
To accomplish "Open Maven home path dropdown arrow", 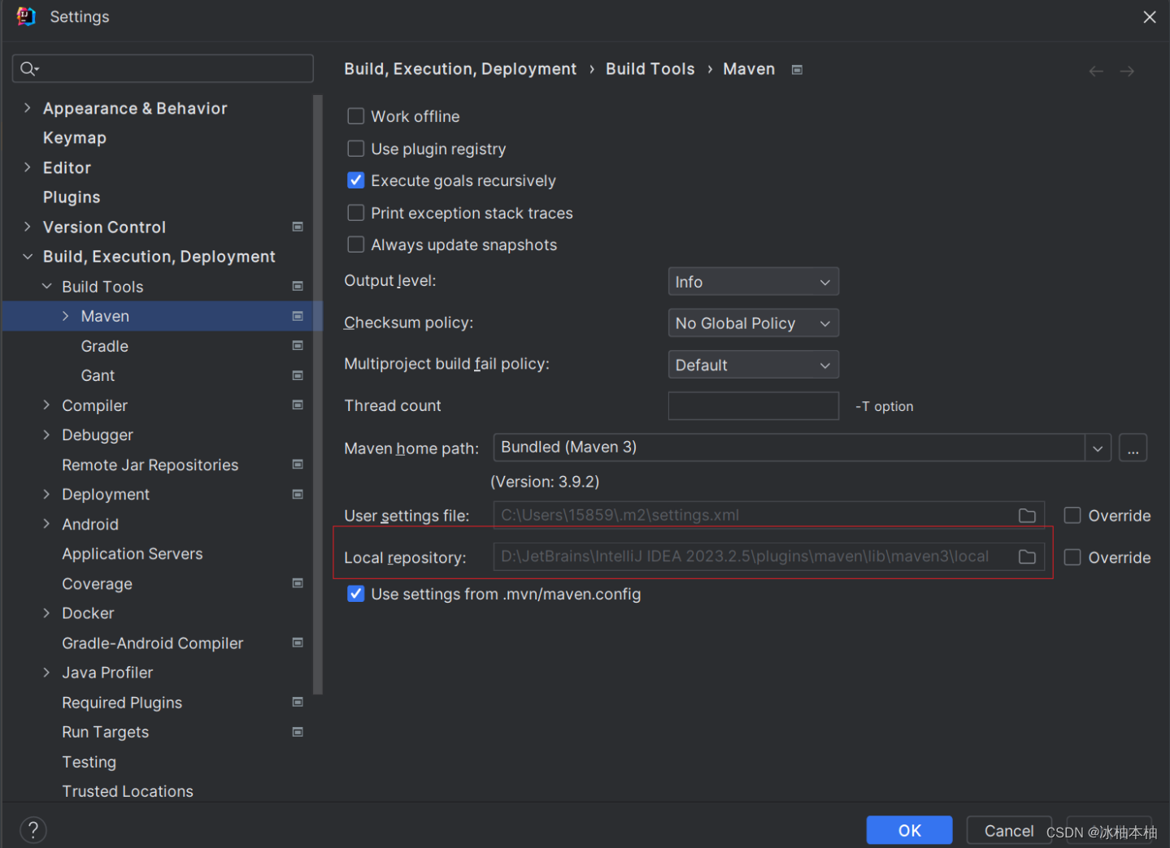I will 1098,448.
